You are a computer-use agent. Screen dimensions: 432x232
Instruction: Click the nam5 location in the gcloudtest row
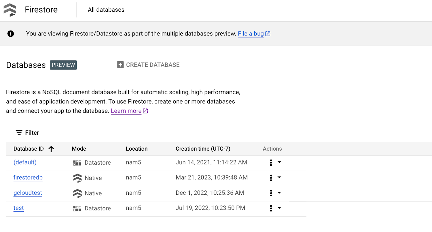click(x=133, y=193)
